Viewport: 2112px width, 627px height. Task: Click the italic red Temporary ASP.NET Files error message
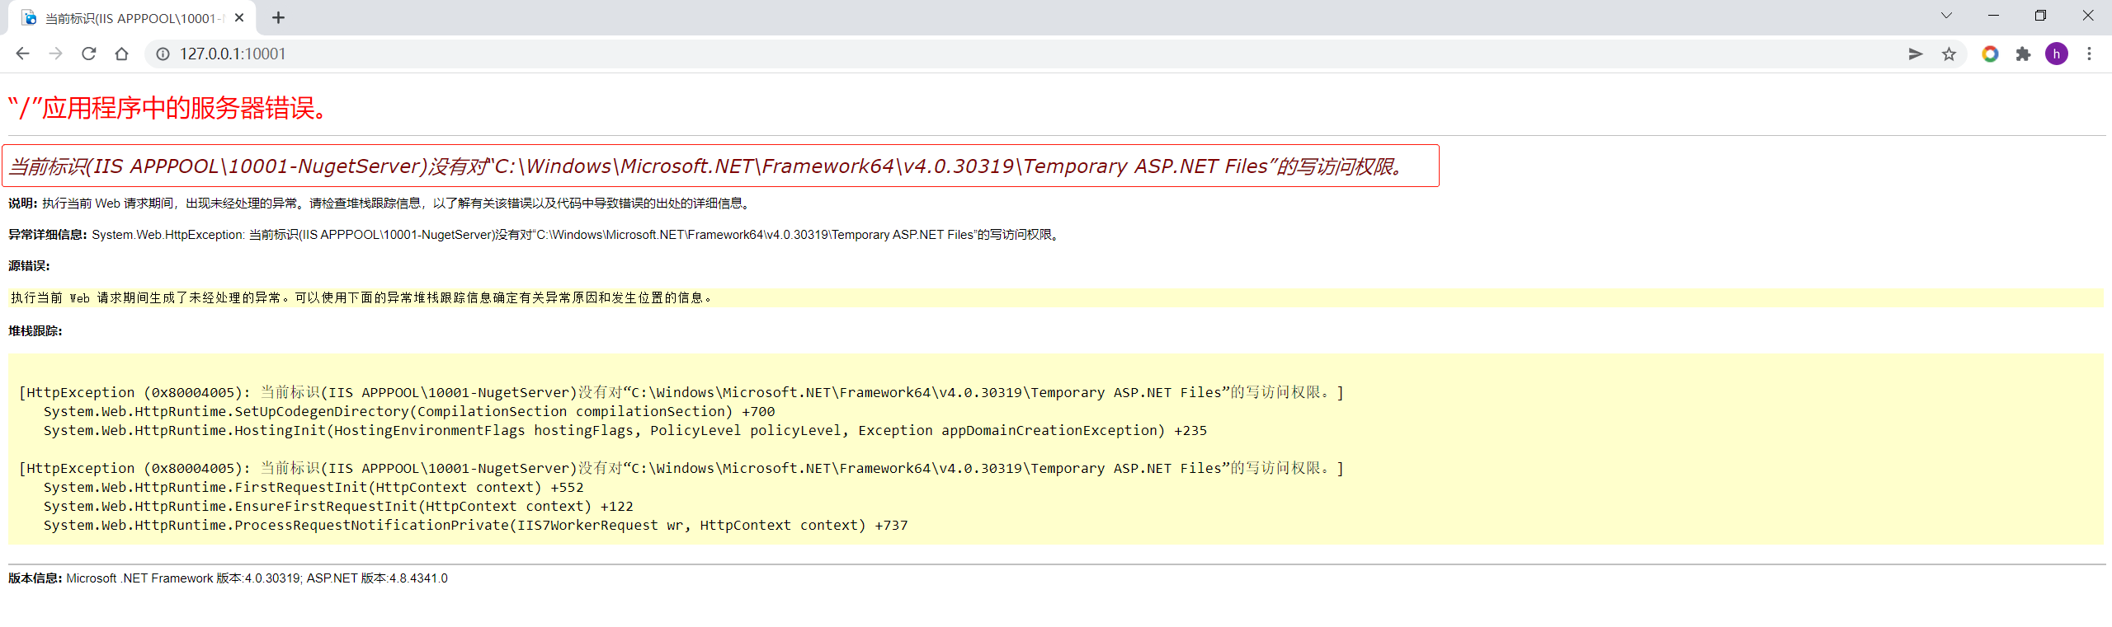click(706, 166)
